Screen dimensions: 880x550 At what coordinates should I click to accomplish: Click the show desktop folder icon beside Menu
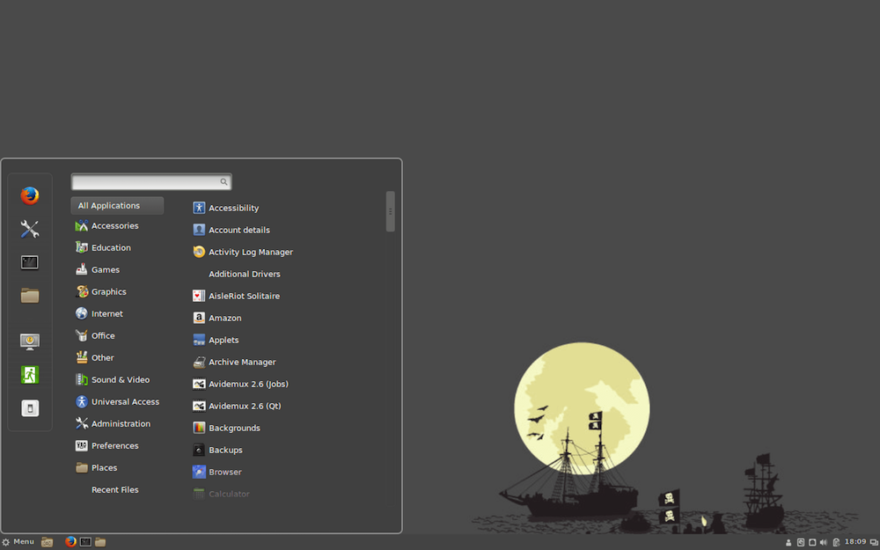tap(48, 542)
